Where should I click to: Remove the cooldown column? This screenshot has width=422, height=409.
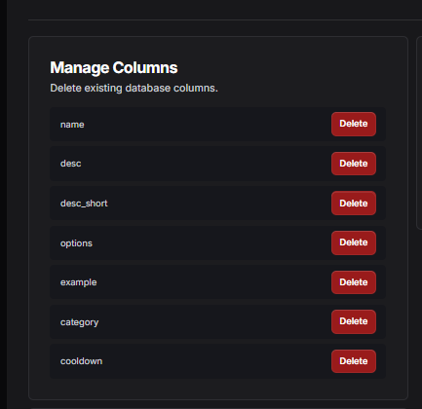(x=354, y=361)
